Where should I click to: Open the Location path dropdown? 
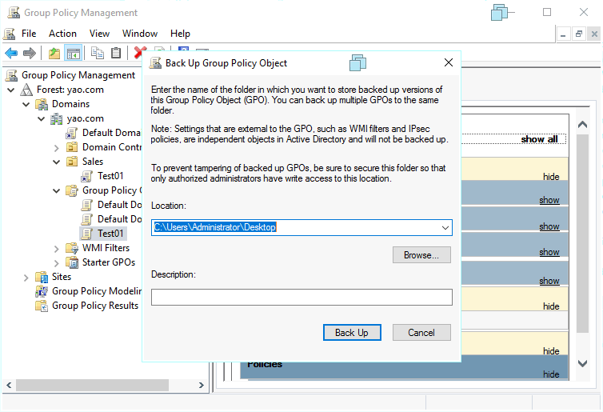(445, 228)
